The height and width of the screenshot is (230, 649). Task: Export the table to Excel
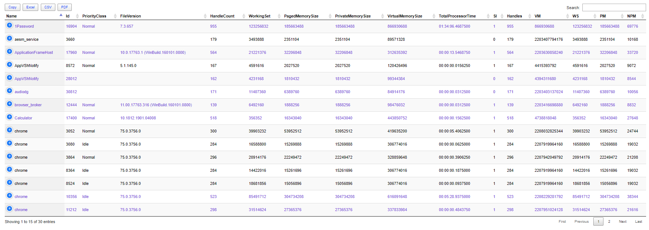[x=31, y=7]
